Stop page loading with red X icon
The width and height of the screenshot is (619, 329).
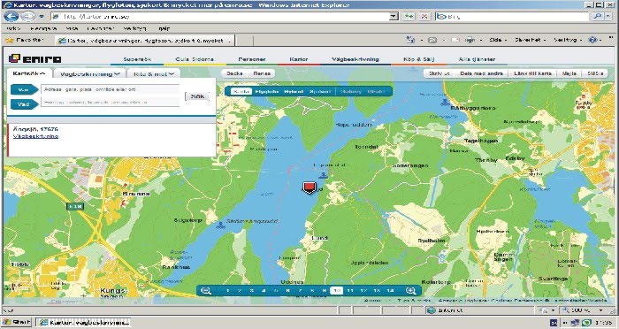[424, 17]
